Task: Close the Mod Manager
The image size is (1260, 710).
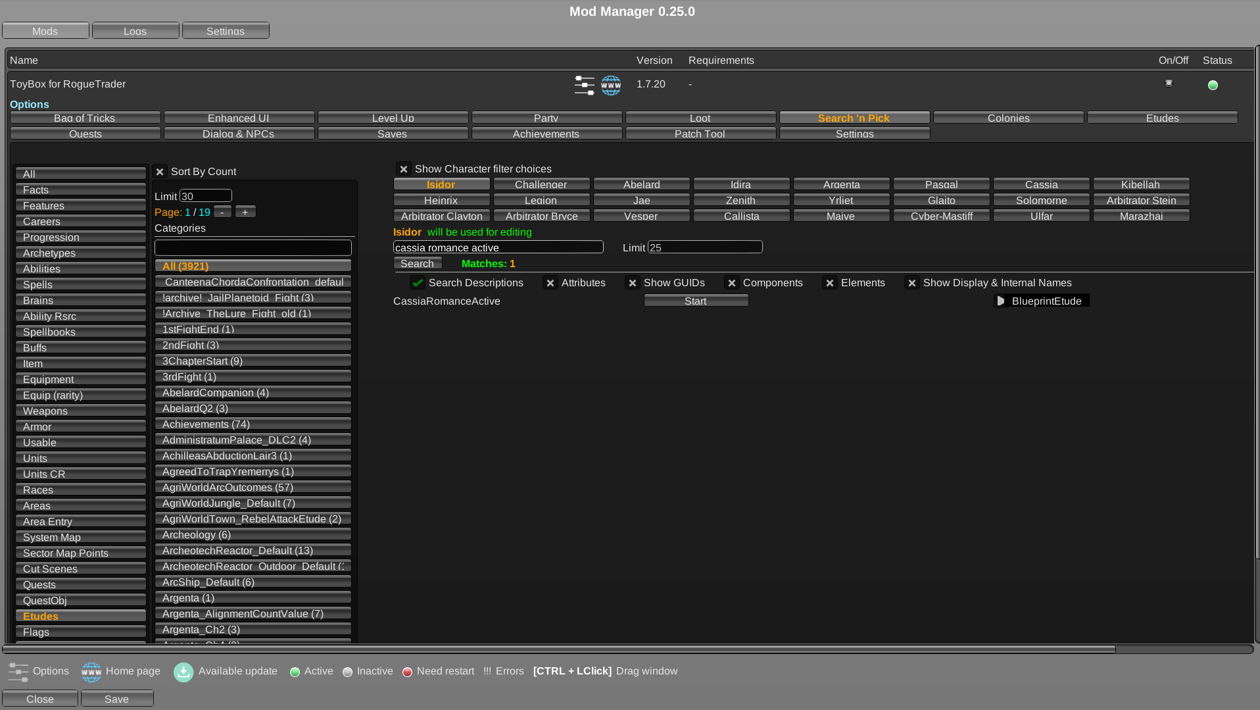Action: pos(40,698)
